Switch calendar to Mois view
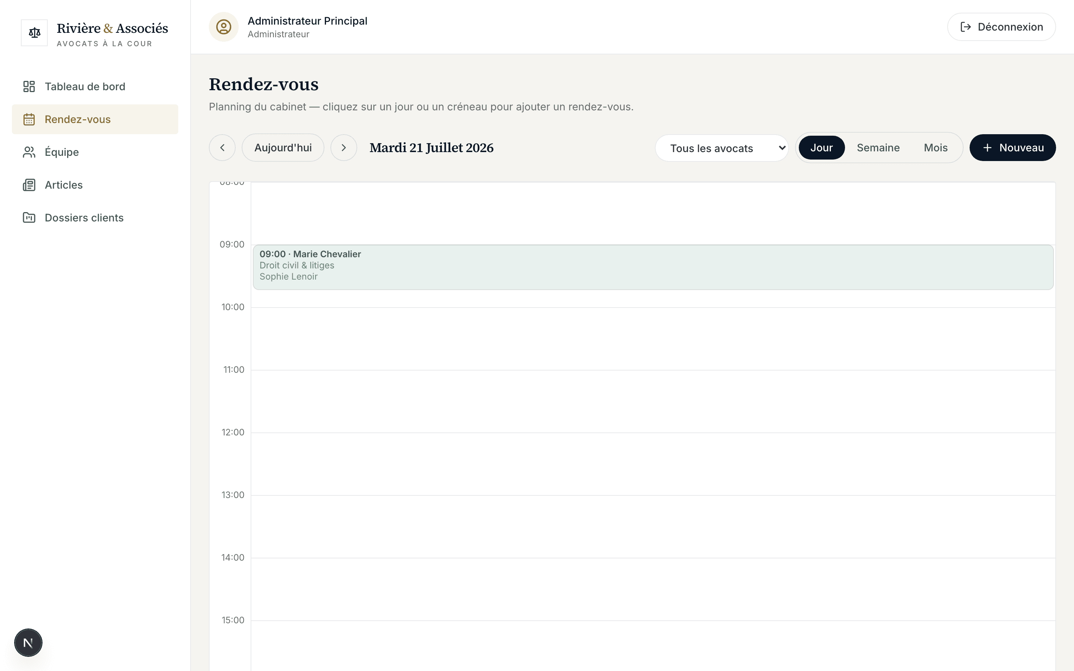This screenshot has height=671, width=1074. coord(936,148)
